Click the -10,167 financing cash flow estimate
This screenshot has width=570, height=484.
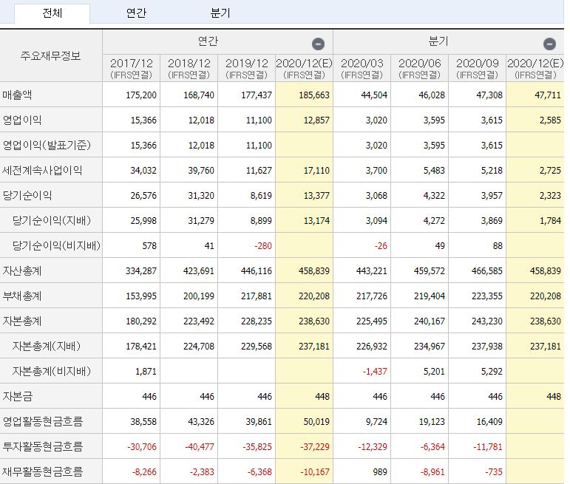[315, 472]
